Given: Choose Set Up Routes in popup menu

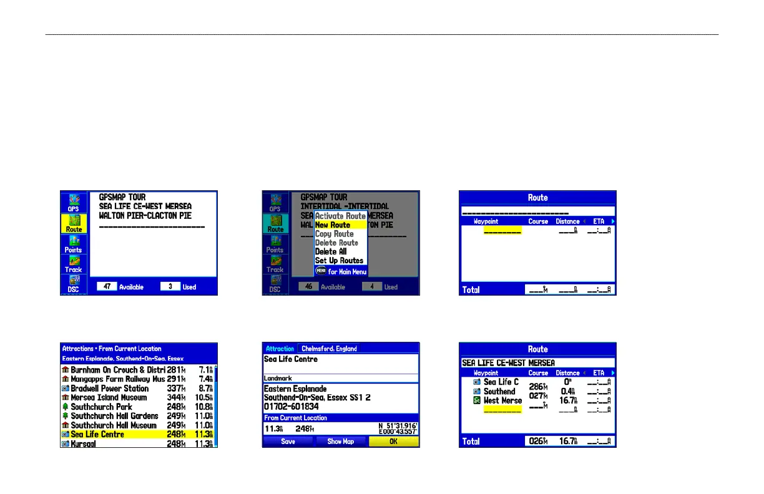Looking at the screenshot, I should 340,261.
